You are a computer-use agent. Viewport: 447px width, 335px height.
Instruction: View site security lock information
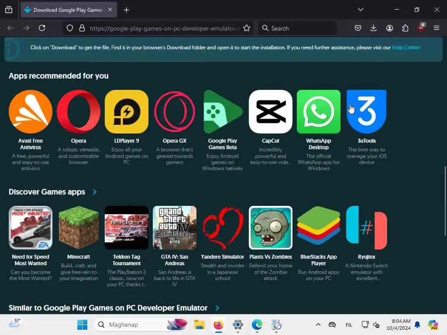(82, 28)
